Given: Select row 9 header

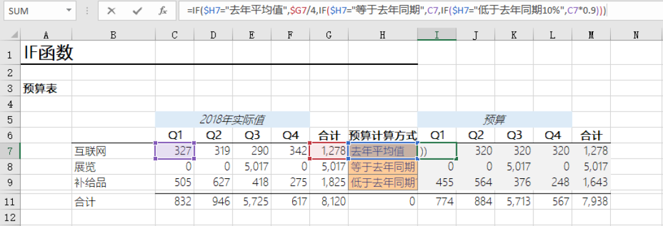Looking at the screenshot, I should [10, 182].
